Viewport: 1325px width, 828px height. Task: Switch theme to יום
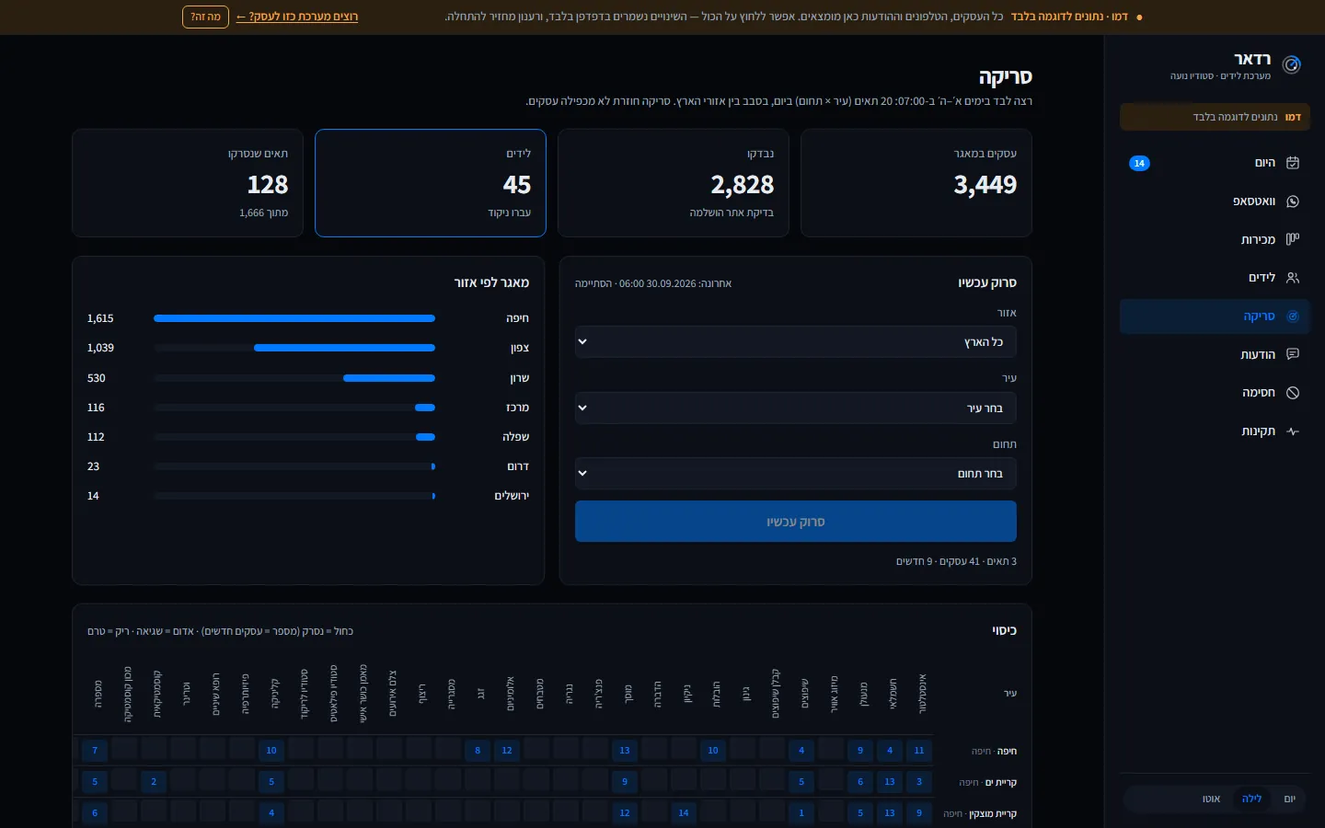tap(1289, 799)
